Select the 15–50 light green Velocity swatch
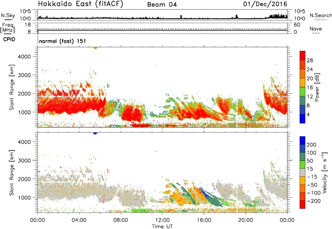 click(x=303, y=165)
